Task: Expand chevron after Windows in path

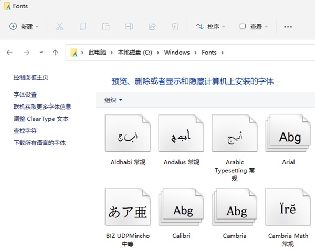Action: coord(195,53)
